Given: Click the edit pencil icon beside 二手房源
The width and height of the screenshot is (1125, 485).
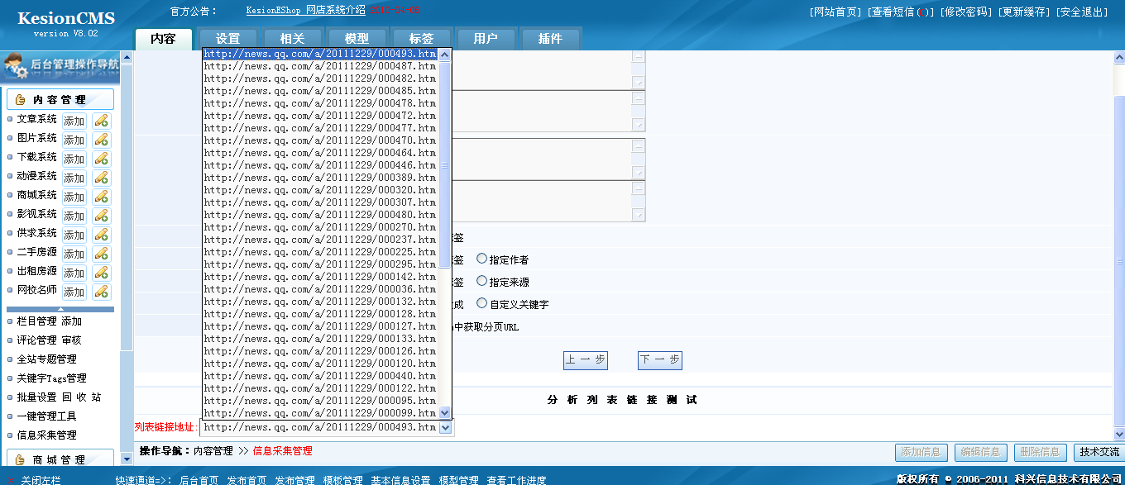Looking at the screenshot, I should click(101, 254).
